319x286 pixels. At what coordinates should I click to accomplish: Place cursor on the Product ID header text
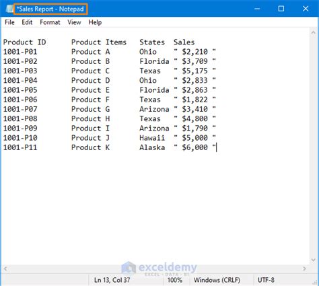pos(24,42)
